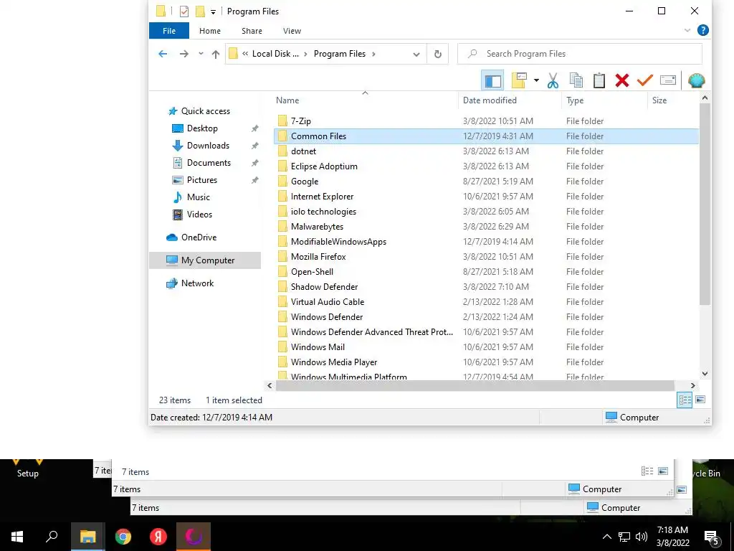
Task: Click the volume speaker tray icon
Action: [x=642, y=537]
